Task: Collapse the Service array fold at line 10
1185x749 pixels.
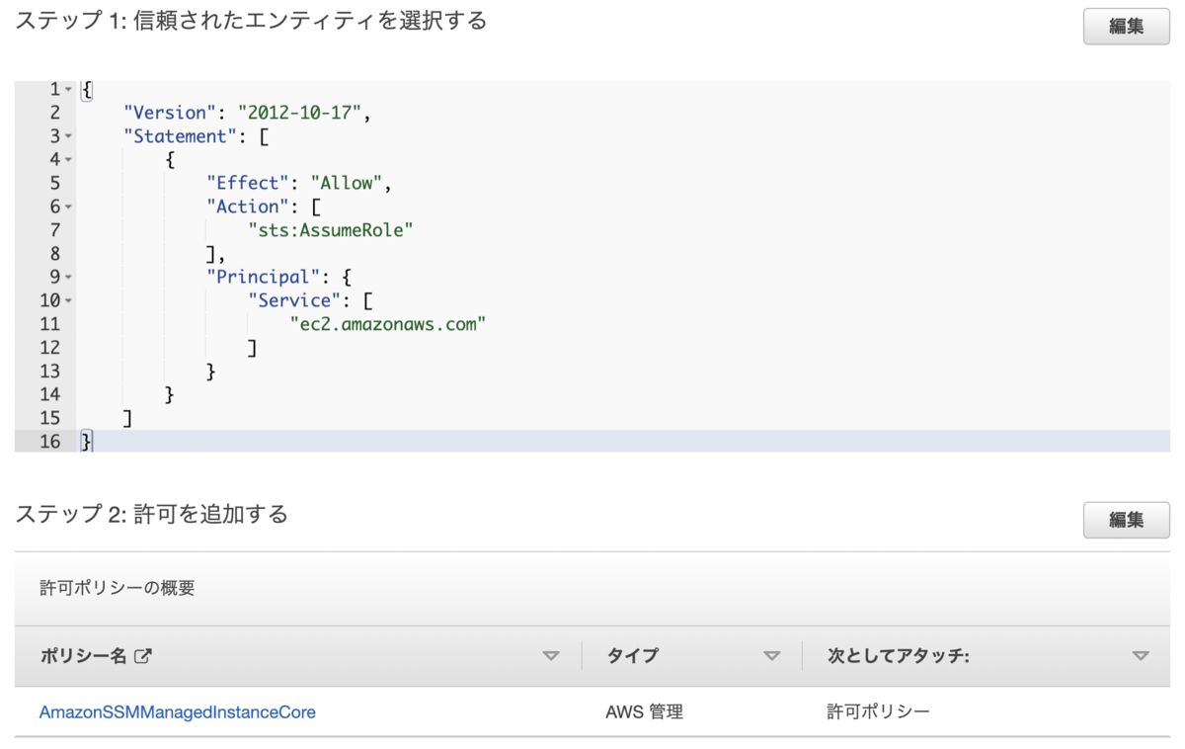Action: coord(68,300)
